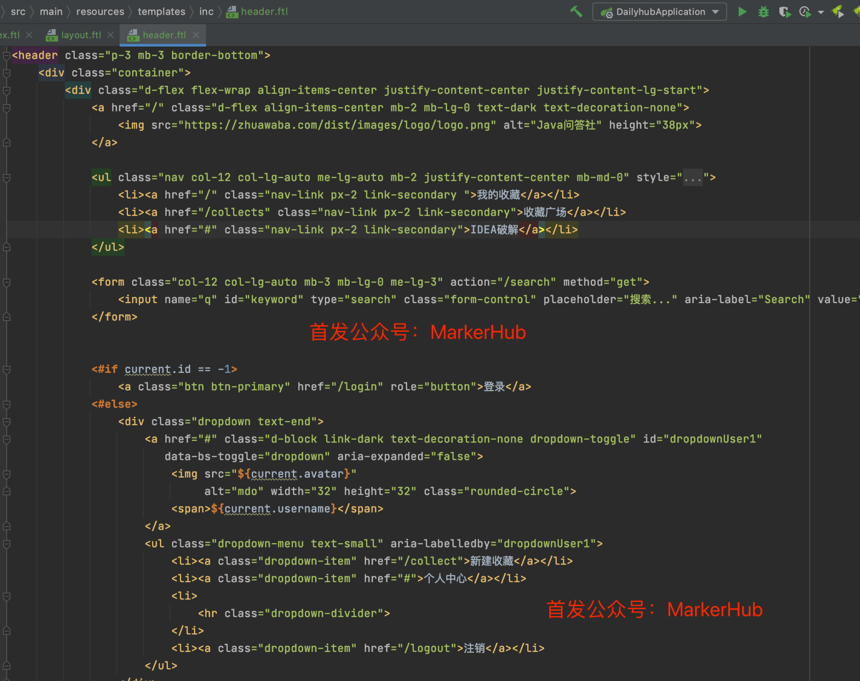Screen dimensions: 860x681
Task: Click the Spring Boot icon in run configuration box
Action: click(606, 13)
